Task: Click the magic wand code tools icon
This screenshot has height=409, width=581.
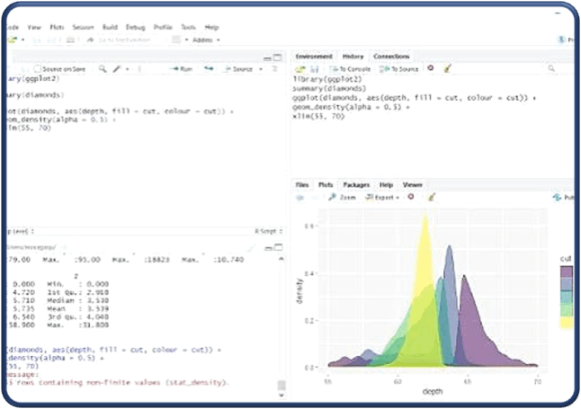Action: click(117, 69)
